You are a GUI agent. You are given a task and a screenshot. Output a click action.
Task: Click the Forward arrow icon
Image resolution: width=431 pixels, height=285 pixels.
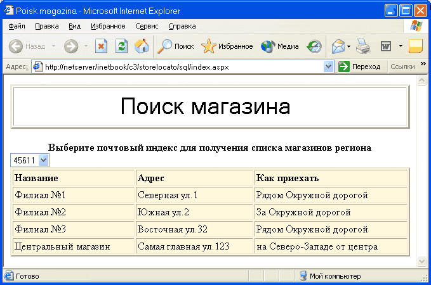coord(71,46)
